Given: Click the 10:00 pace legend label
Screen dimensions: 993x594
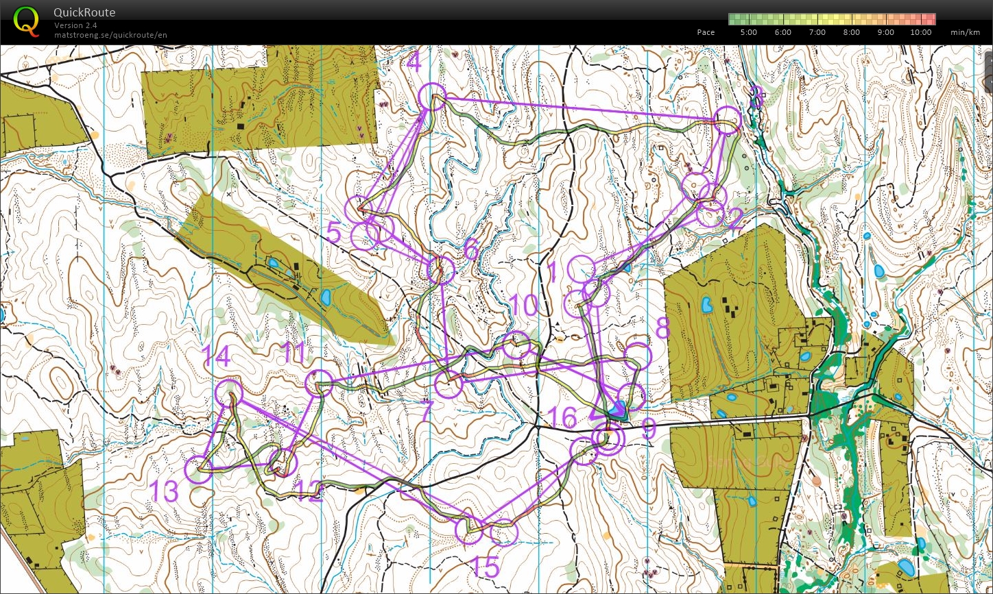Looking at the screenshot, I should coord(920,32).
